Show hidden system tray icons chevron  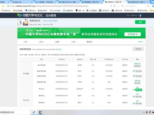pos(143,112)
